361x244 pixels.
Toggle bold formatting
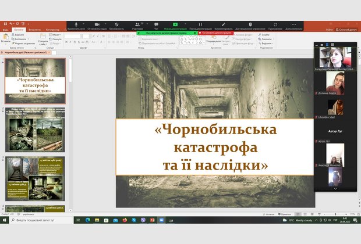(x=66, y=42)
